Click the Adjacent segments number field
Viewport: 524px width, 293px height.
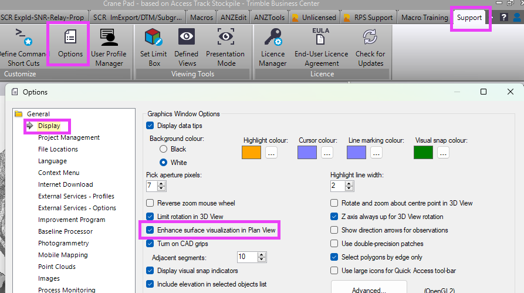[247, 257]
